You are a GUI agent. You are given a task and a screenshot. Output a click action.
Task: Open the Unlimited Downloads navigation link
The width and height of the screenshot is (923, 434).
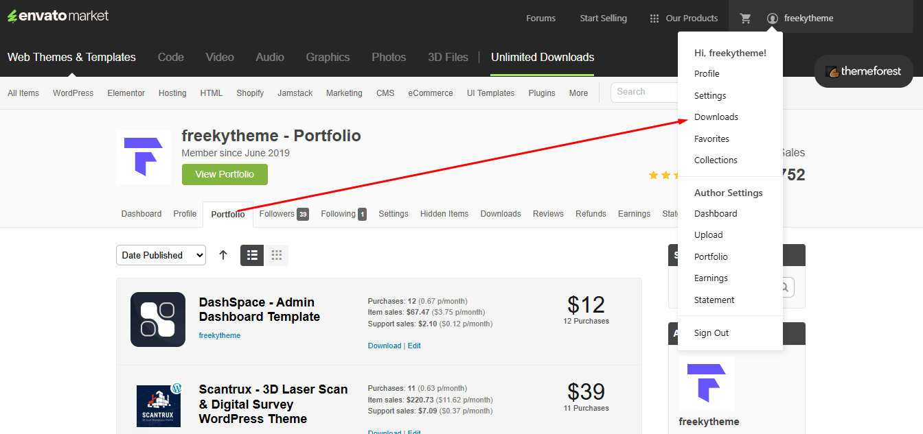(x=543, y=58)
